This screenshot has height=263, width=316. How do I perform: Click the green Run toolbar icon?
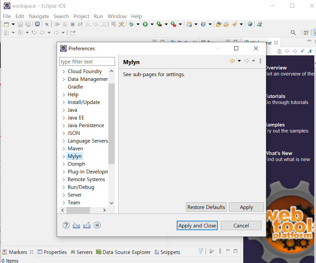[145, 24]
